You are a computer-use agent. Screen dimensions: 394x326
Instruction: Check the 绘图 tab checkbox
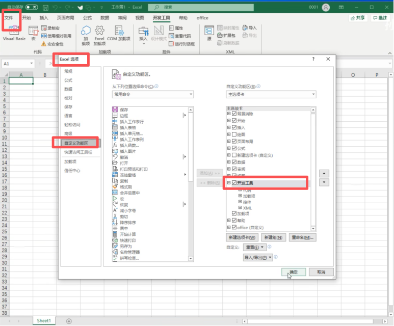(x=234, y=134)
